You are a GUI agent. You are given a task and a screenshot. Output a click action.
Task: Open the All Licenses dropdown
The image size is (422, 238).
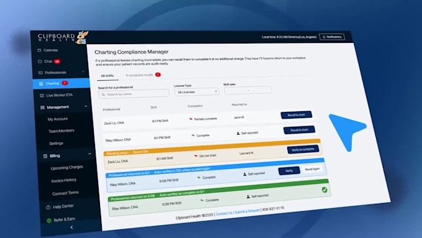[197, 92]
